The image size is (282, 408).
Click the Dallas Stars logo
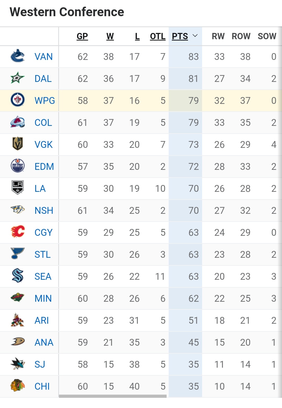click(x=17, y=78)
